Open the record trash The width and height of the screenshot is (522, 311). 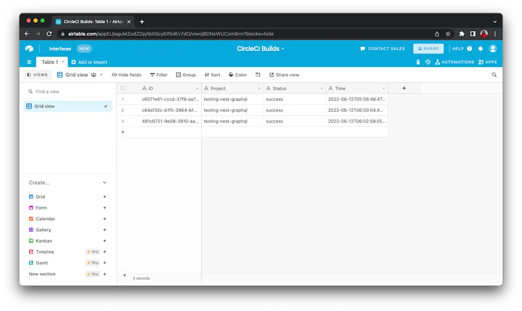(418, 61)
